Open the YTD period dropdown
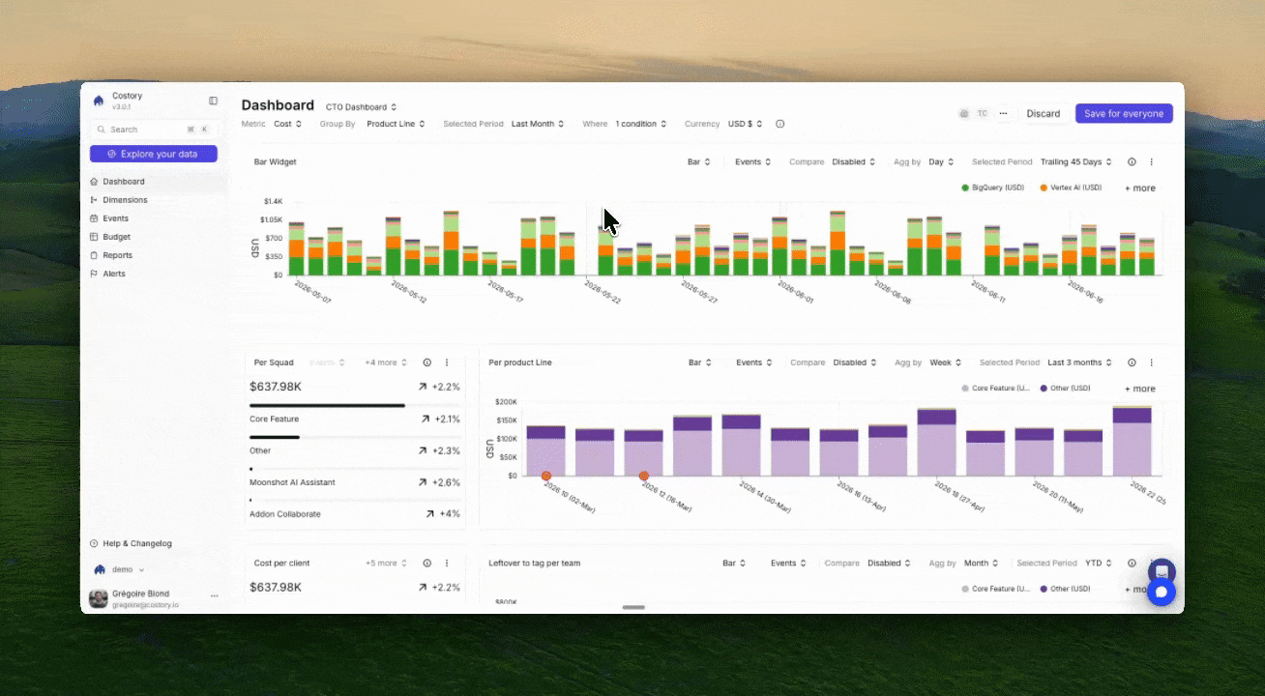 [x=1099, y=563]
